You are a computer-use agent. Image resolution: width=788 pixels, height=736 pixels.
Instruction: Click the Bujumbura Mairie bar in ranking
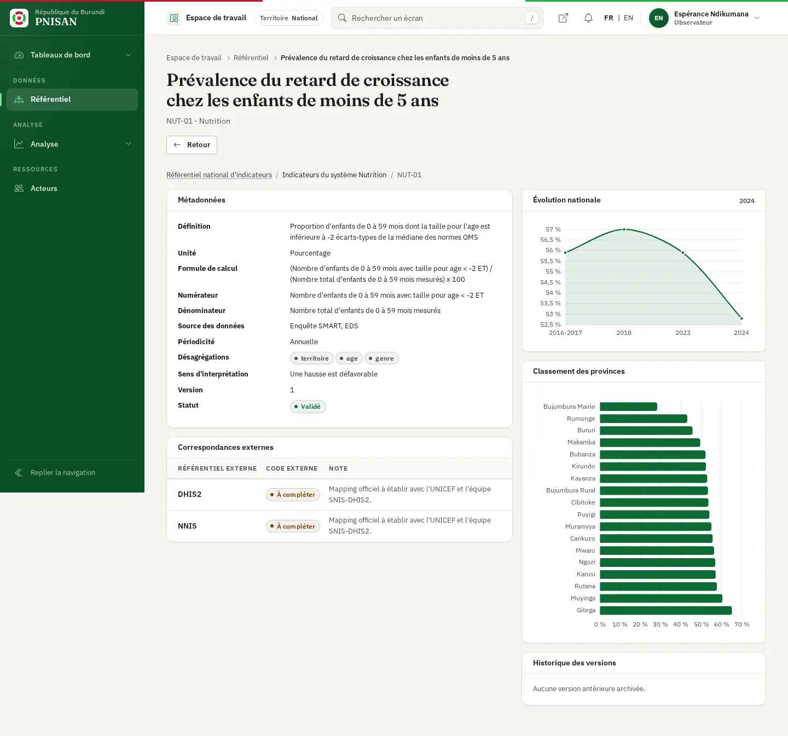[629, 407]
